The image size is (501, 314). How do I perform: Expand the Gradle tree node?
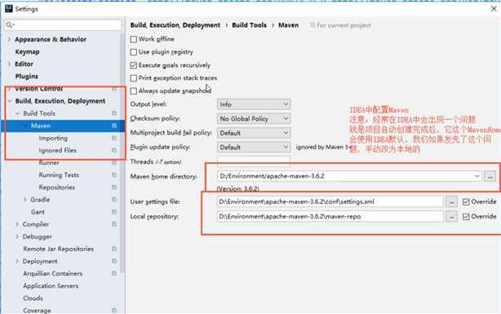[25, 200]
